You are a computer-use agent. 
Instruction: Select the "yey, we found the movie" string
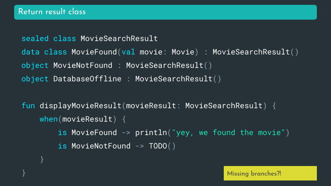pyautogui.click(x=229, y=133)
